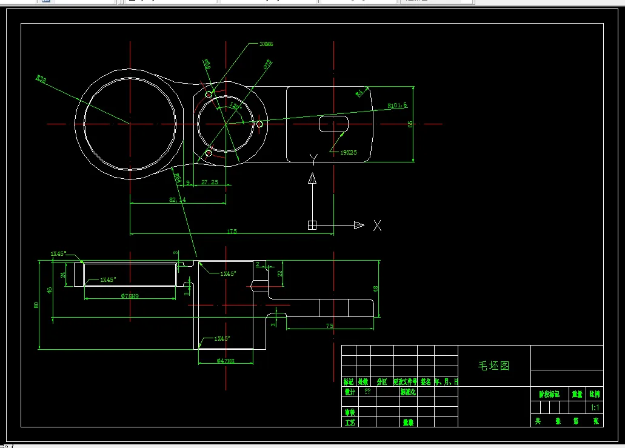The image size is (625, 448).
Task: Click the 27.25 horizontal dimension value
Action: [x=210, y=182]
